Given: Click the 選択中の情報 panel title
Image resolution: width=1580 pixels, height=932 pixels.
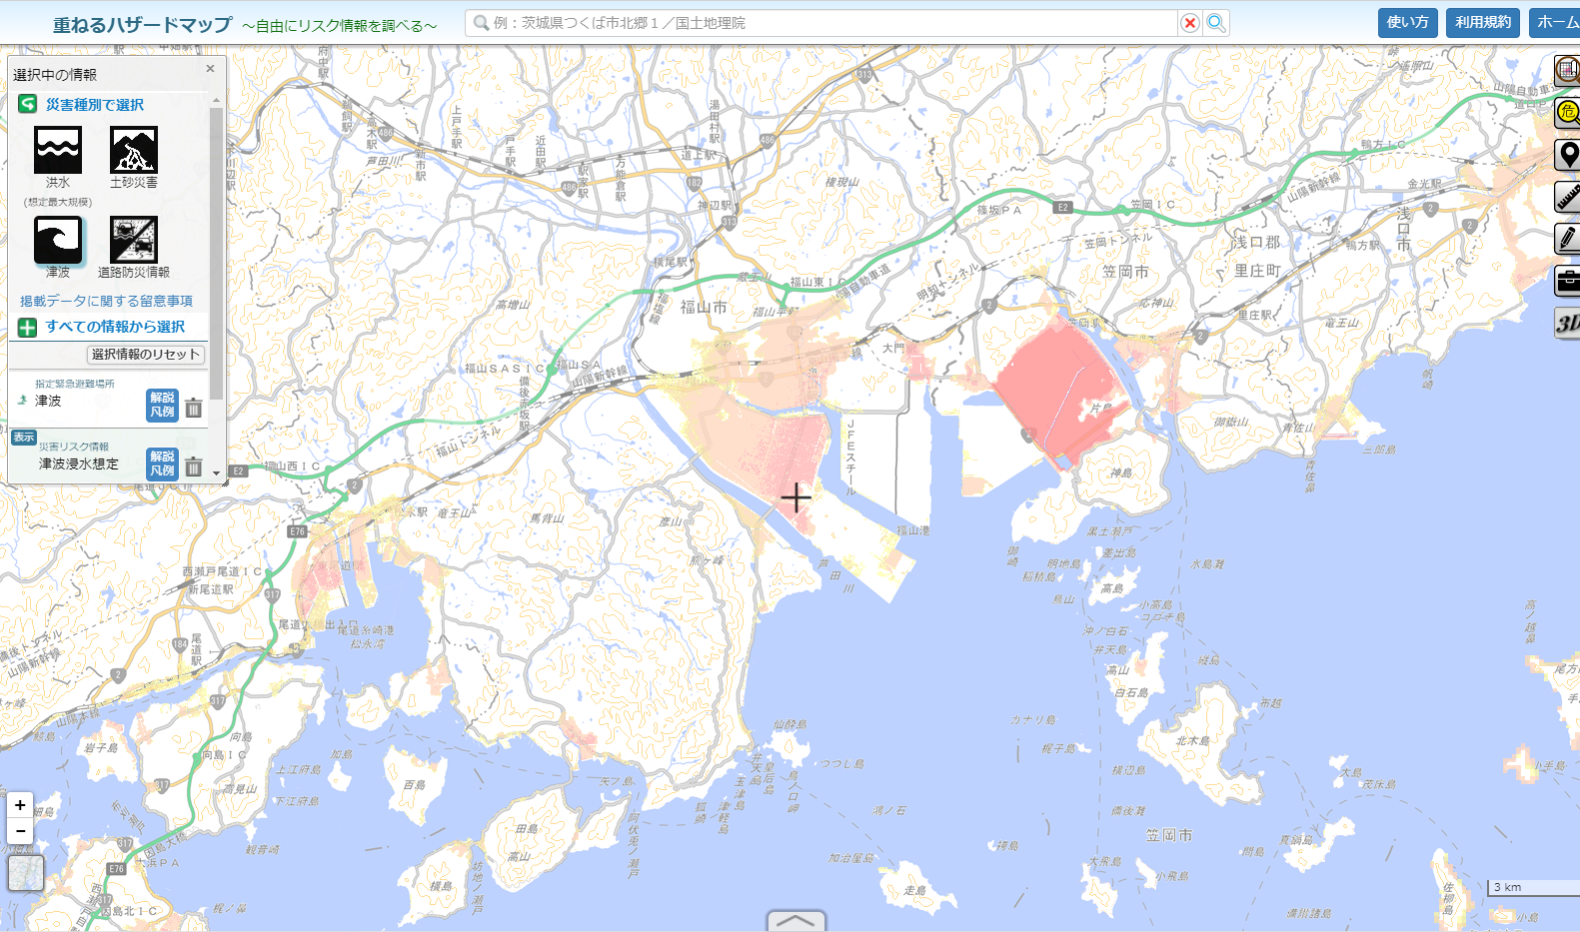Looking at the screenshot, I should [55, 75].
